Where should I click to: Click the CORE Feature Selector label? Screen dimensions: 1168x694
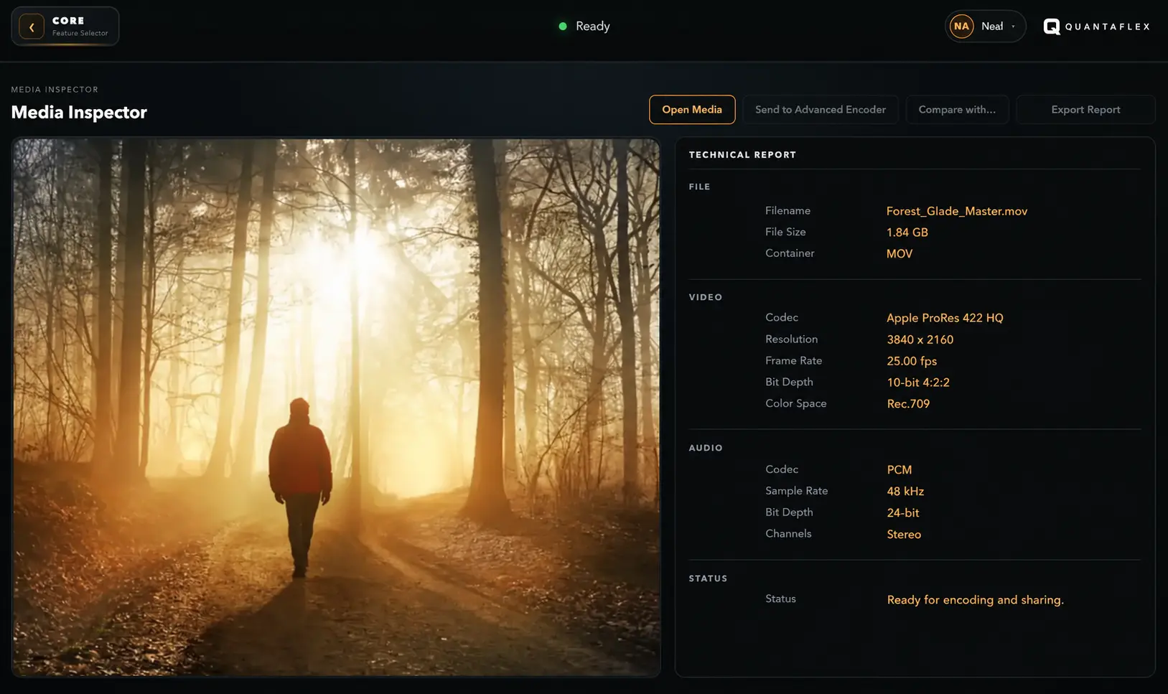[x=80, y=27]
